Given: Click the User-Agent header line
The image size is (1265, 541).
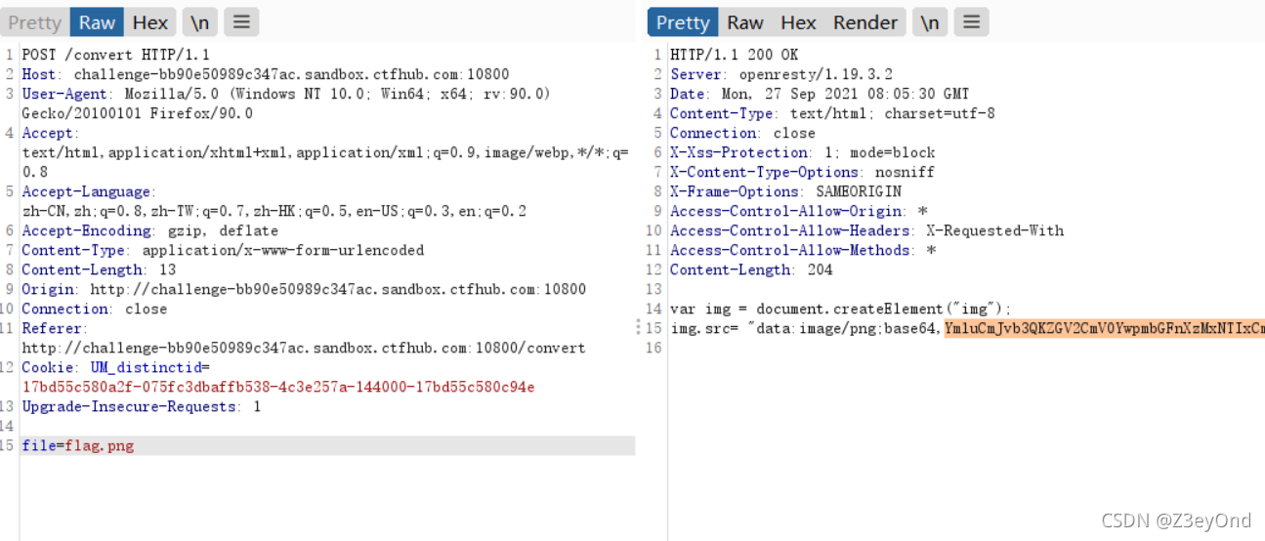Looking at the screenshot, I should (x=286, y=104).
